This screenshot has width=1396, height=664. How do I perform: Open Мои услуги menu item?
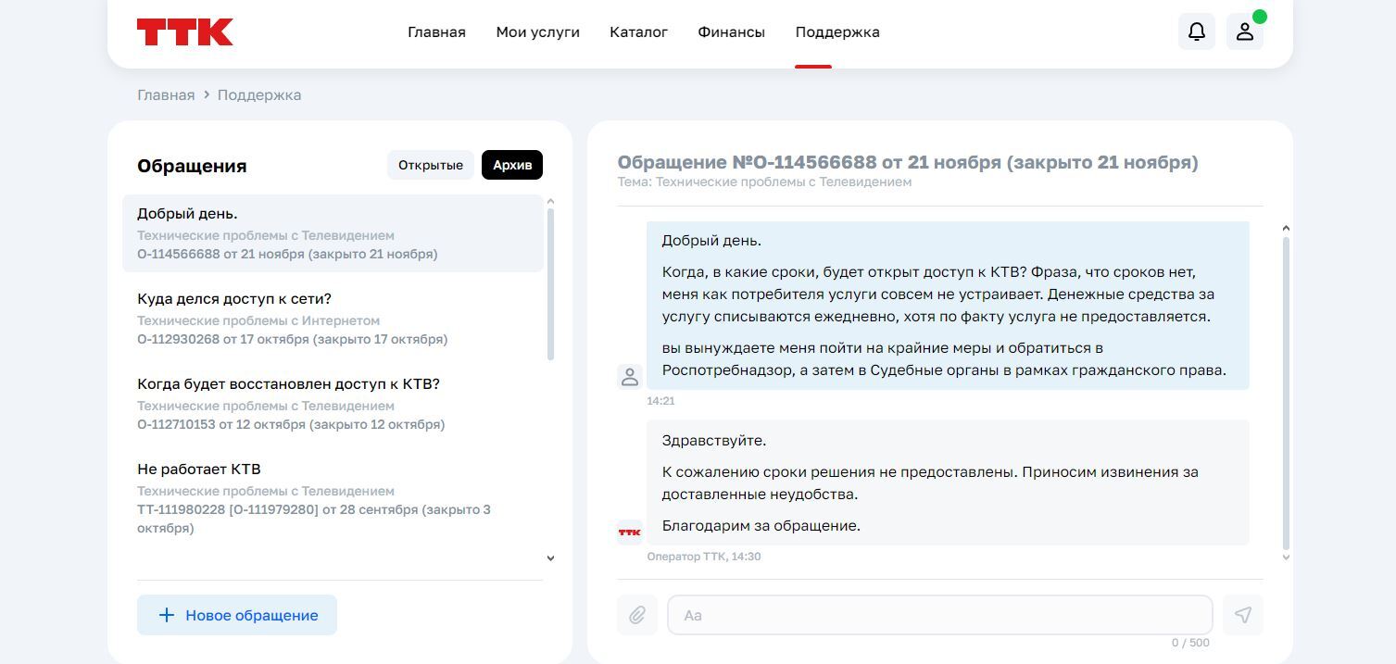tap(537, 32)
